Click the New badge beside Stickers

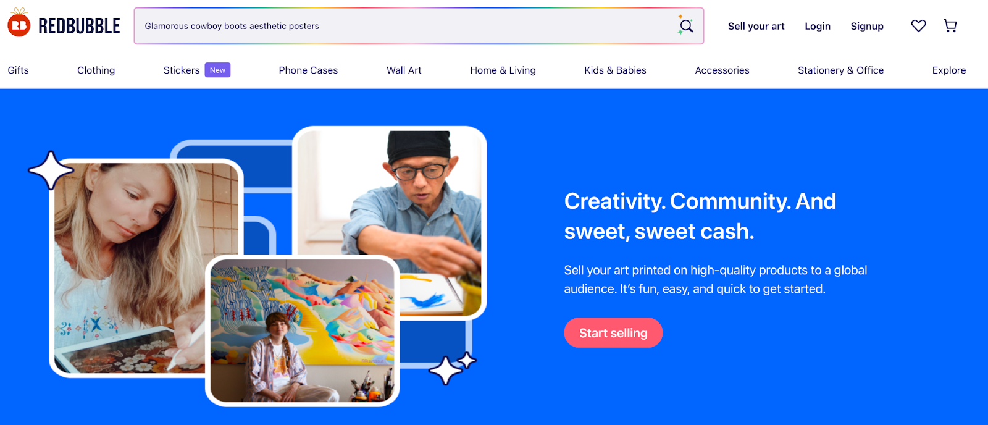(217, 70)
